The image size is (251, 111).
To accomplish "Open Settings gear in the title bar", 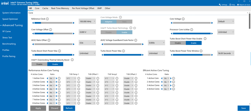I will [220, 5].
